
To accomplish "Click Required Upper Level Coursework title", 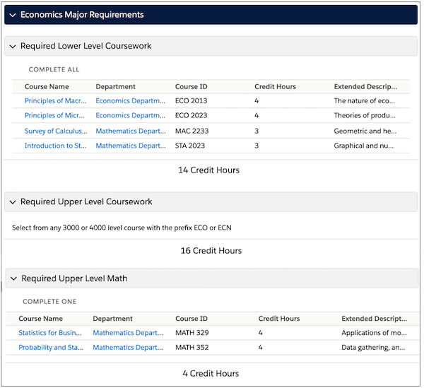I will [86, 202].
